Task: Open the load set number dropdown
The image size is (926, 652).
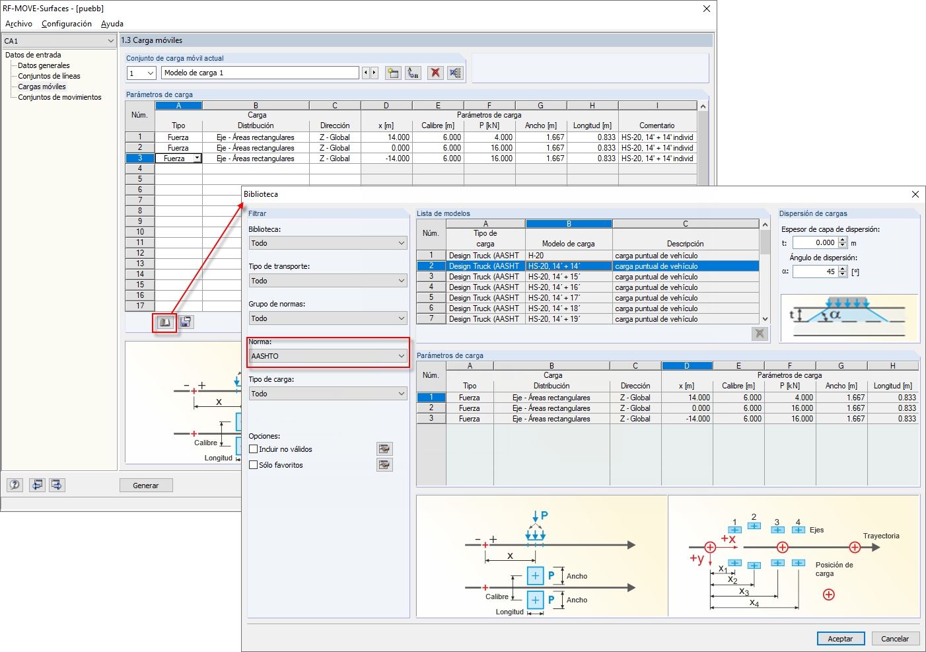Action: tap(142, 73)
